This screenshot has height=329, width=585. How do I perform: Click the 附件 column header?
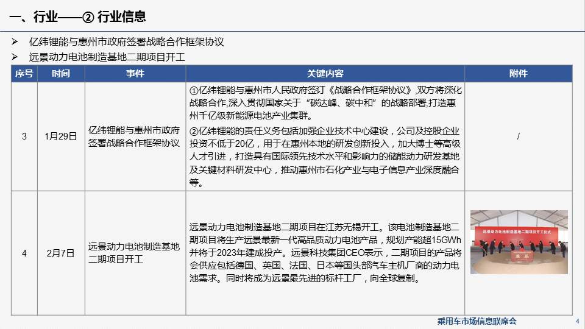518,74
